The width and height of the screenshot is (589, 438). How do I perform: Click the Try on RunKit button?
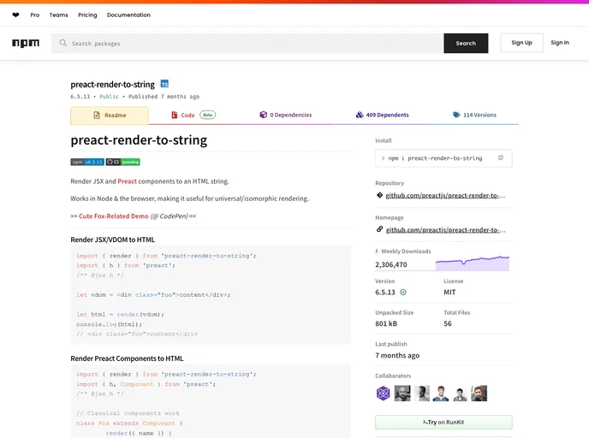(443, 423)
